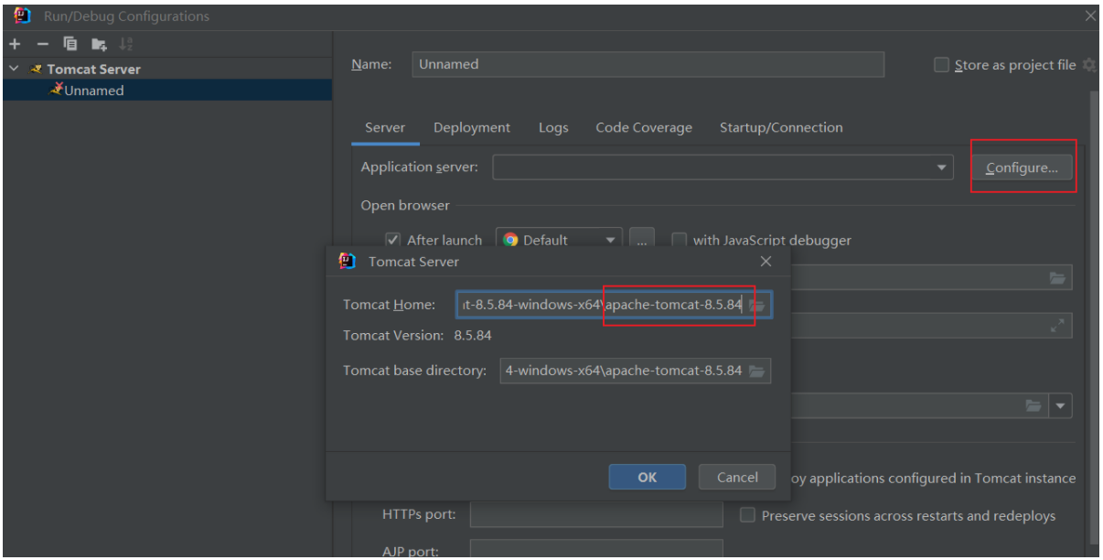
Task: Click the Name field containing Unnamed
Action: tap(648, 64)
